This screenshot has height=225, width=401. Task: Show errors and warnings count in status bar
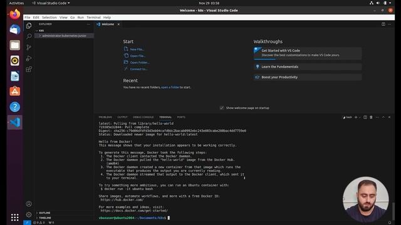click(x=39, y=222)
